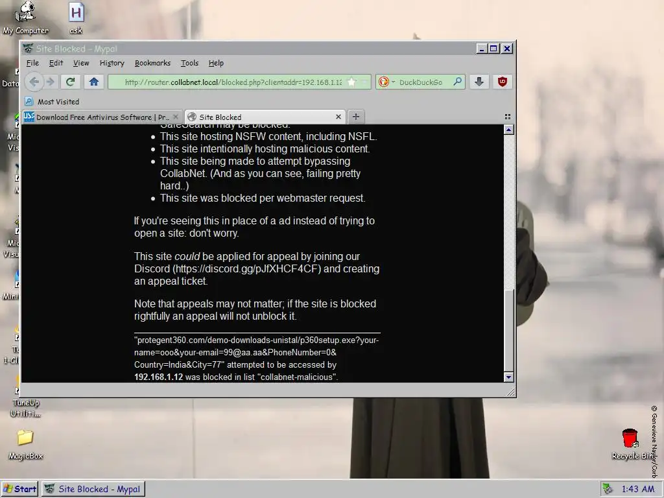This screenshot has height=498, width=664.
Task: Maximize the Mypal window
Action: pyautogui.click(x=493, y=49)
